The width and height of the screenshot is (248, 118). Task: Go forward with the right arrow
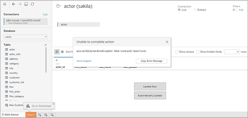coord(20,4)
